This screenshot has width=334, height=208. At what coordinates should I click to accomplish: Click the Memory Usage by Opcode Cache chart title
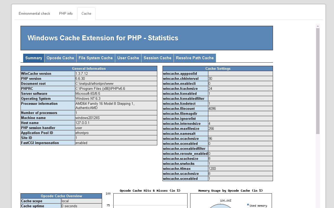(230, 191)
